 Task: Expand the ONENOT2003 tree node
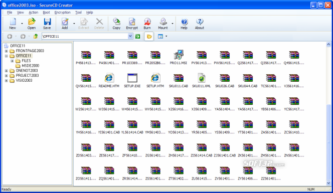point(7,71)
